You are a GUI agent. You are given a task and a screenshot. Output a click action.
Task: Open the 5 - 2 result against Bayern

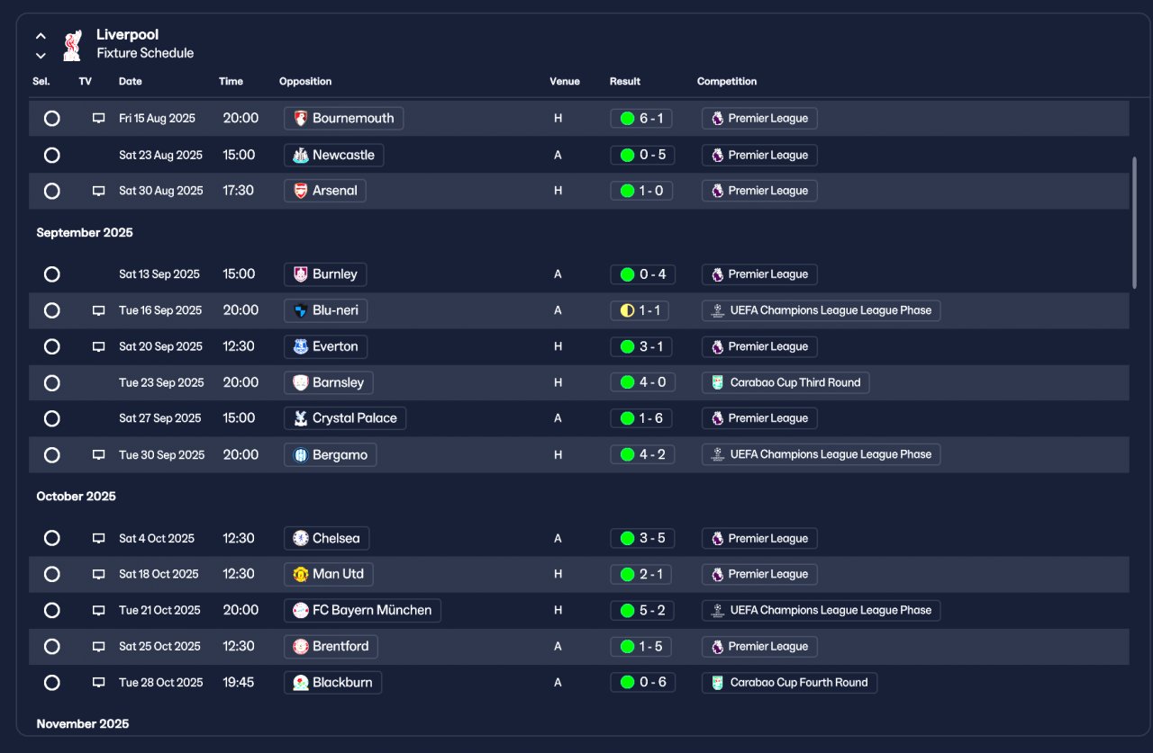click(641, 611)
